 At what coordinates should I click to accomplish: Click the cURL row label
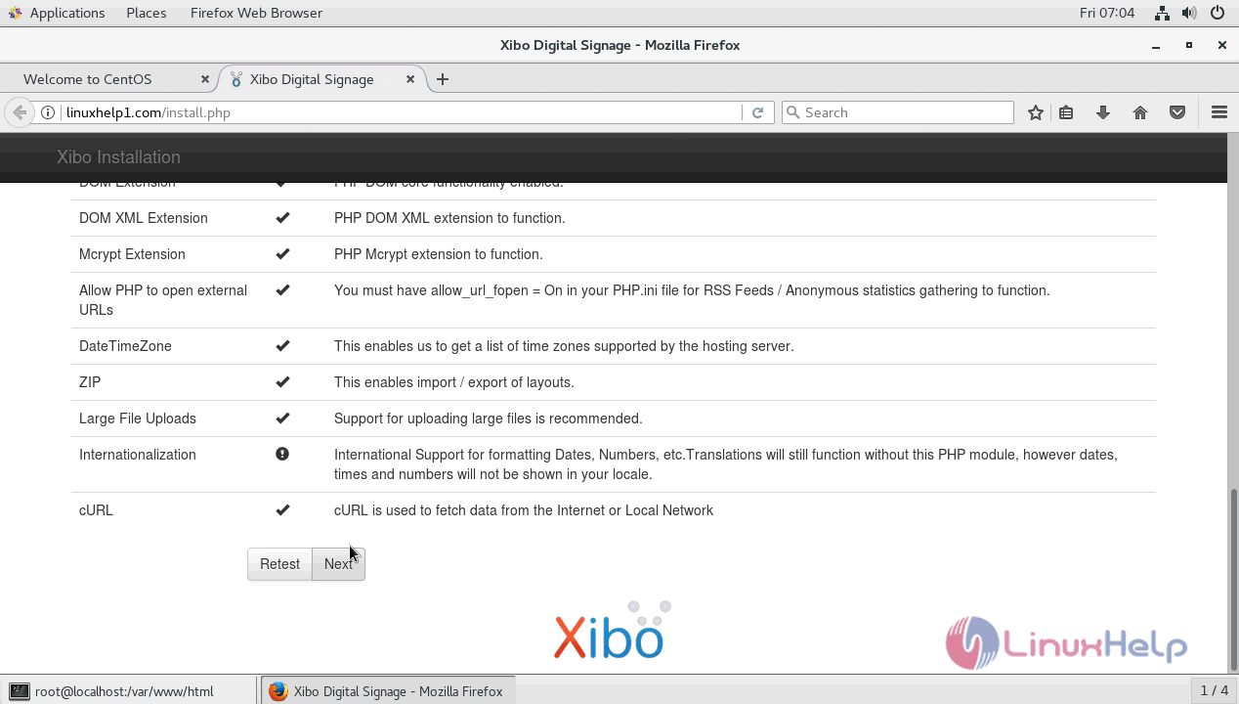[96, 510]
